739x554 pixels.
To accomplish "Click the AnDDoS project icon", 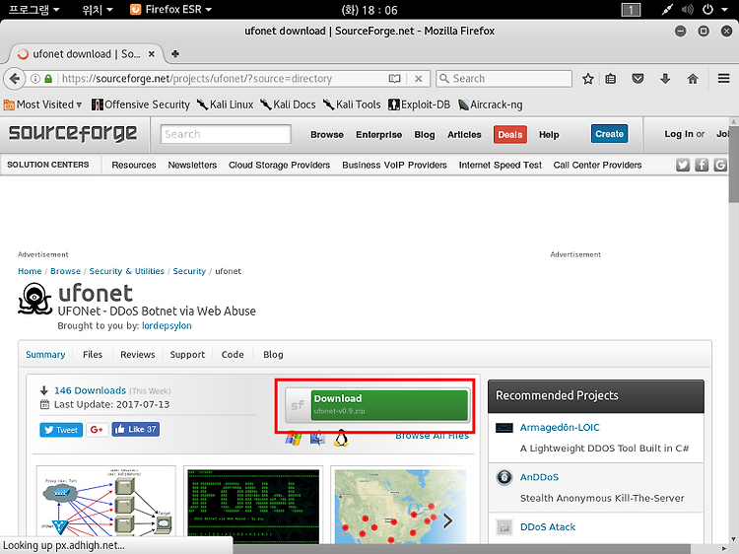I will click(504, 477).
